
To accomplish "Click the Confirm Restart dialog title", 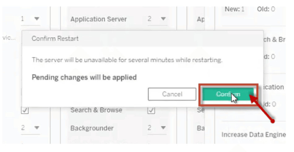I will 55,39.
